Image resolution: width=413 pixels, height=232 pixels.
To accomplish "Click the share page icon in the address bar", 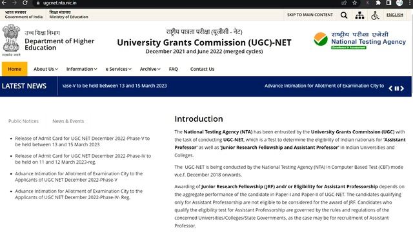I will pos(344,3).
